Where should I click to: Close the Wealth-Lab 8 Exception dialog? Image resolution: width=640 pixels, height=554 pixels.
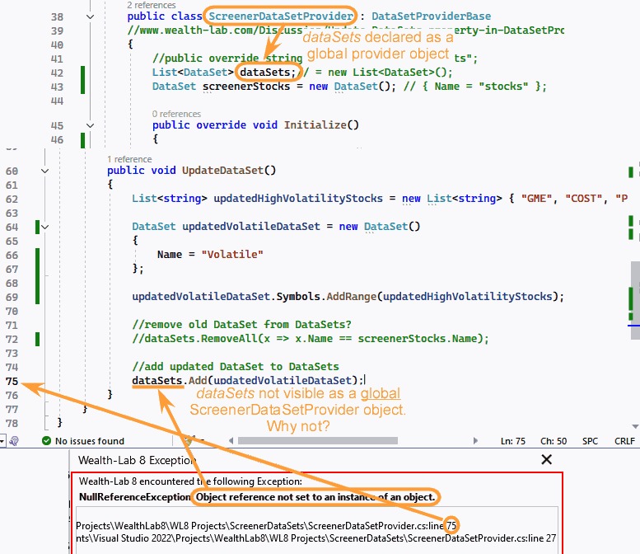(545, 460)
